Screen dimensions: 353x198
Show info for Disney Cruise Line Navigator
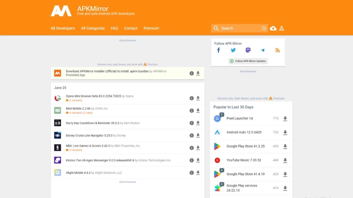pos(192,135)
